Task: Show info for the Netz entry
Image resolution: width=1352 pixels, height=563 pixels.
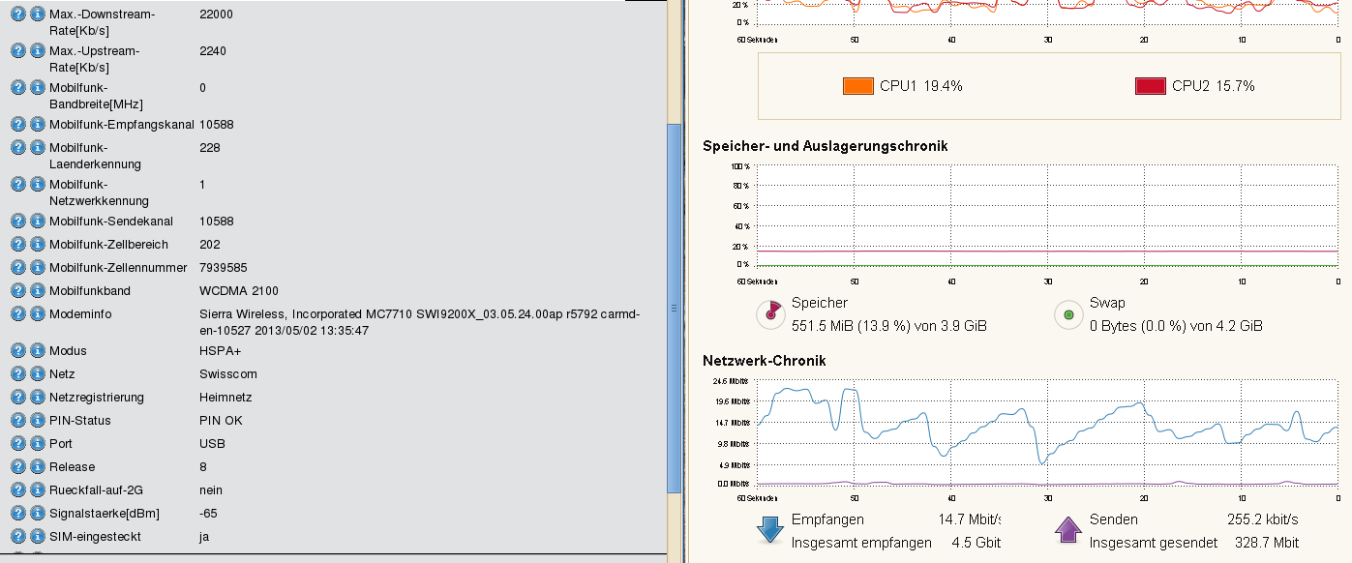Action: [x=38, y=373]
